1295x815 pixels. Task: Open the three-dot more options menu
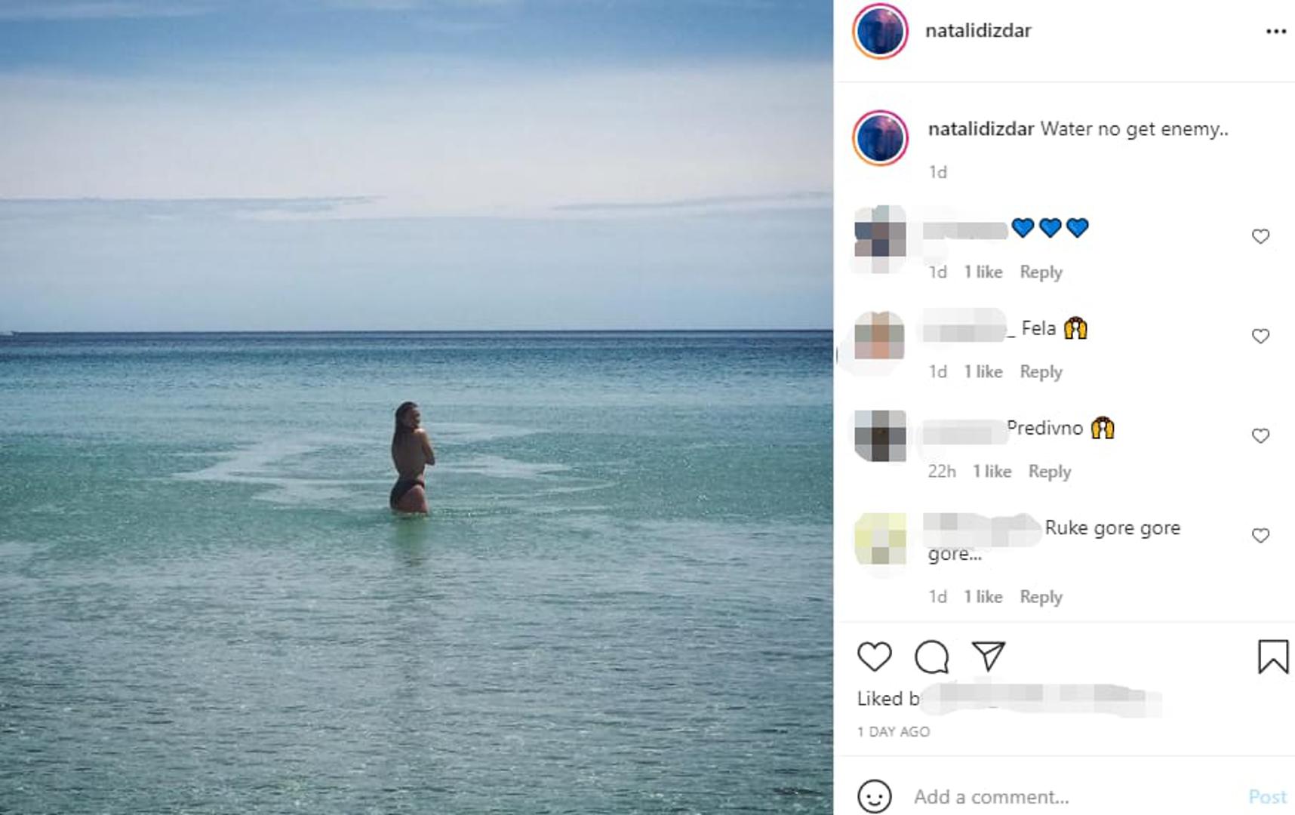pyautogui.click(x=1275, y=32)
